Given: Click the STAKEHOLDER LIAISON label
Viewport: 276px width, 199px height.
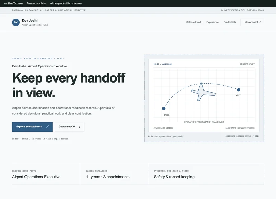Looking at the screenshot, I should pyautogui.click(x=163, y=128).
